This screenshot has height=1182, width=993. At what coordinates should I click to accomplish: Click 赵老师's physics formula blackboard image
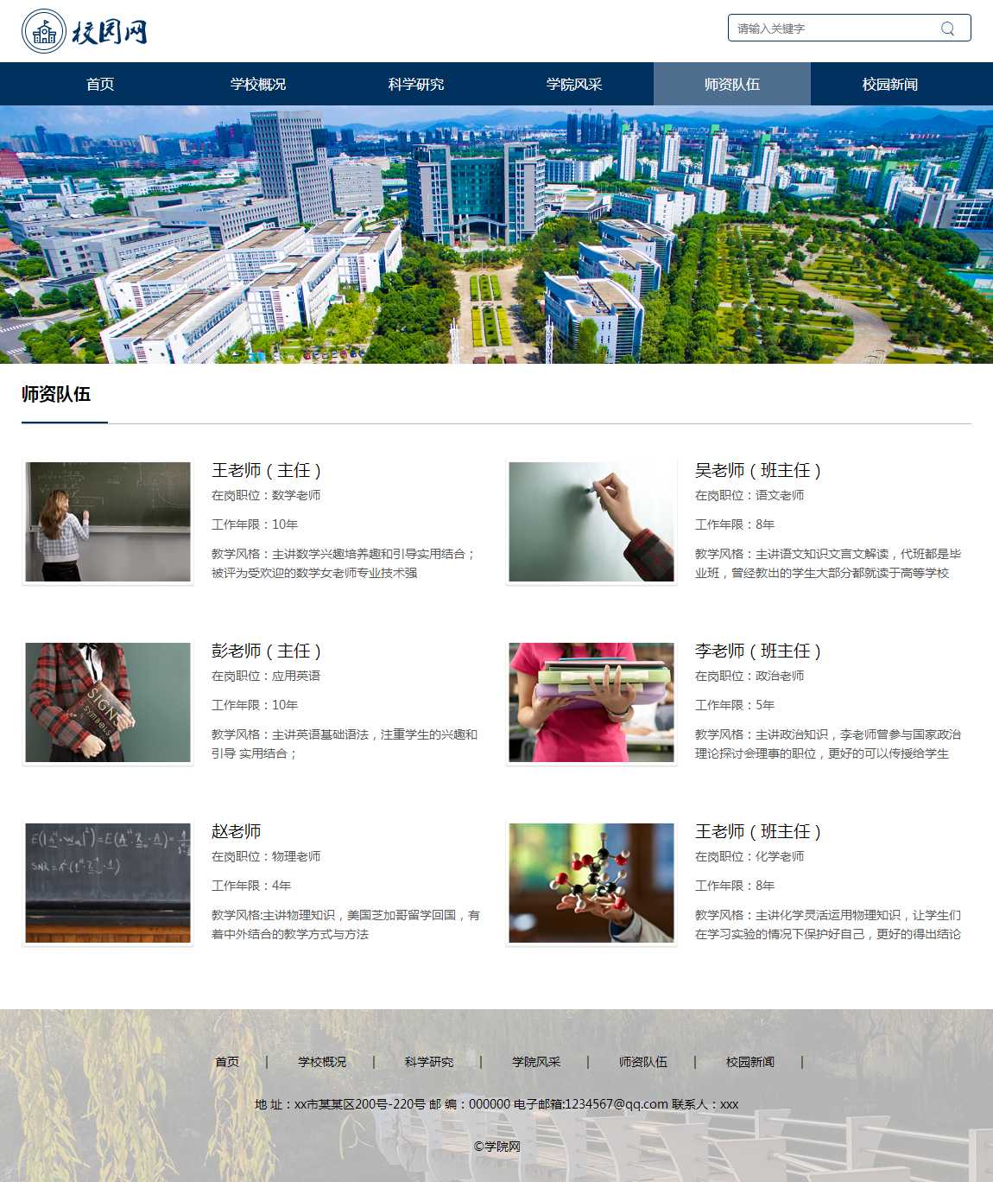point(108,883)
